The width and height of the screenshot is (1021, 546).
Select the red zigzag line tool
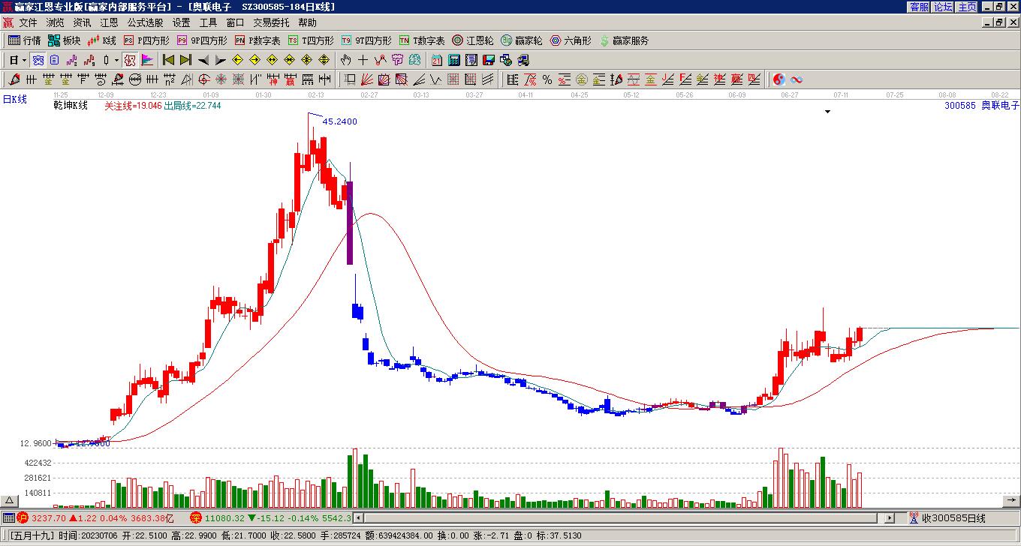coord(381,60)
